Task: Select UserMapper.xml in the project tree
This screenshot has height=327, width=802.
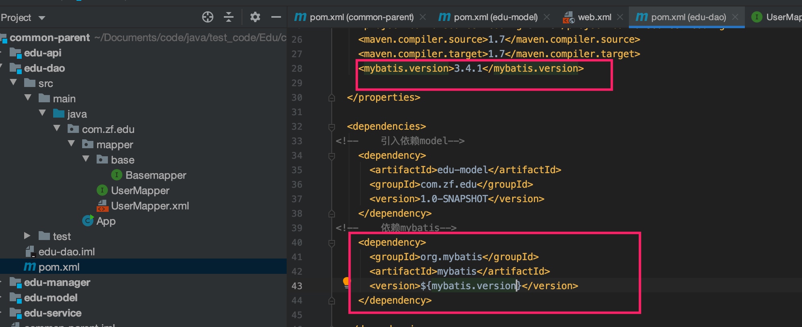Action: click(x=150, y=206)
